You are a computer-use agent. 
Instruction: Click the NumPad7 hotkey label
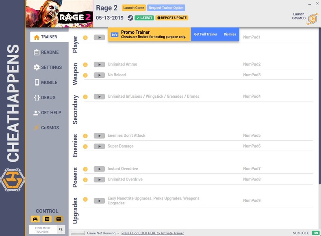(x=252, y=169)
